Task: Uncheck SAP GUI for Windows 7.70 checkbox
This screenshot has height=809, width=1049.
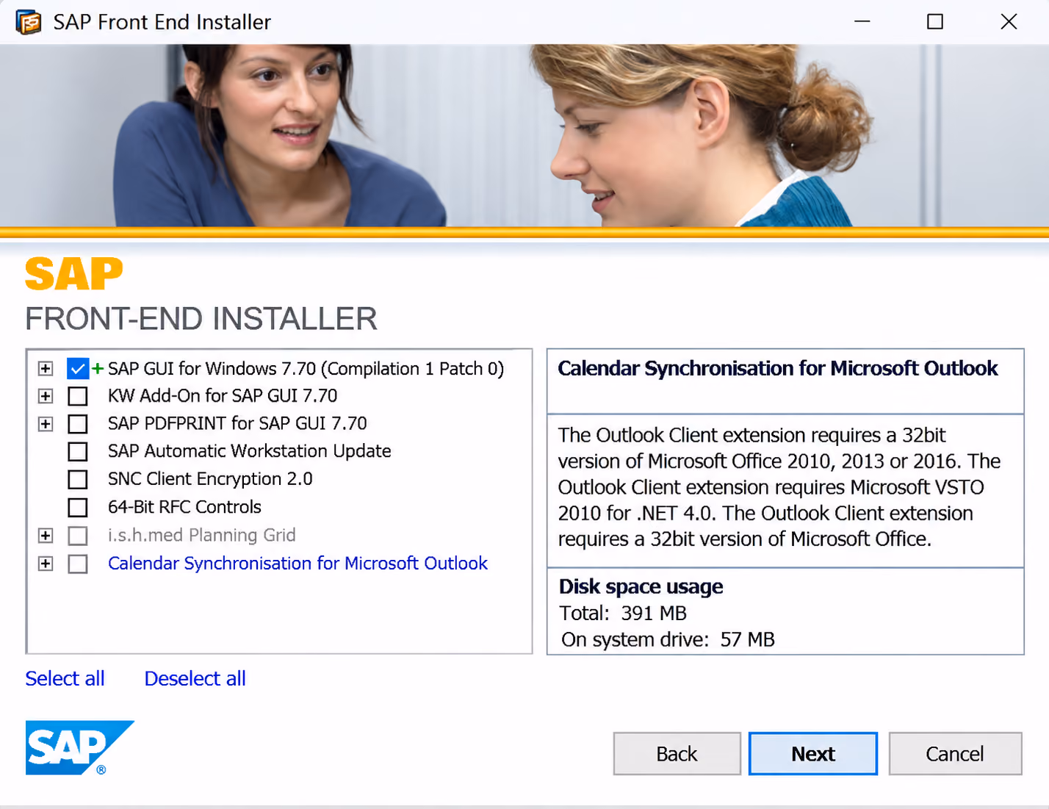Action: 78,368
